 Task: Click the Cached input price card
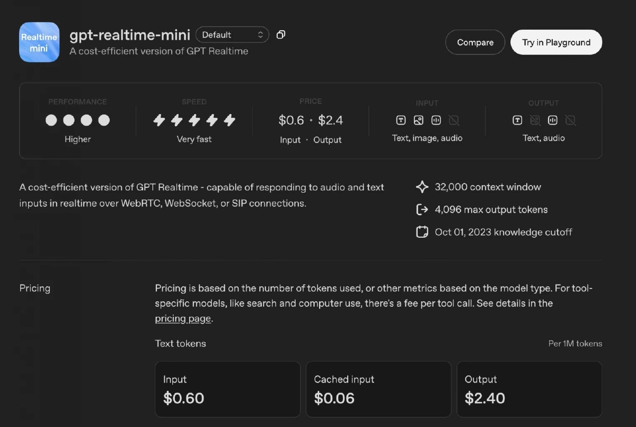coord(378,389)
